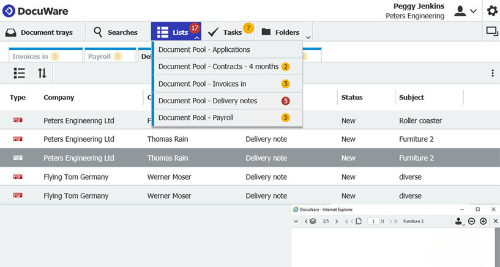
Task: Zoom out with the minus icon
Action: coord(472,221)
